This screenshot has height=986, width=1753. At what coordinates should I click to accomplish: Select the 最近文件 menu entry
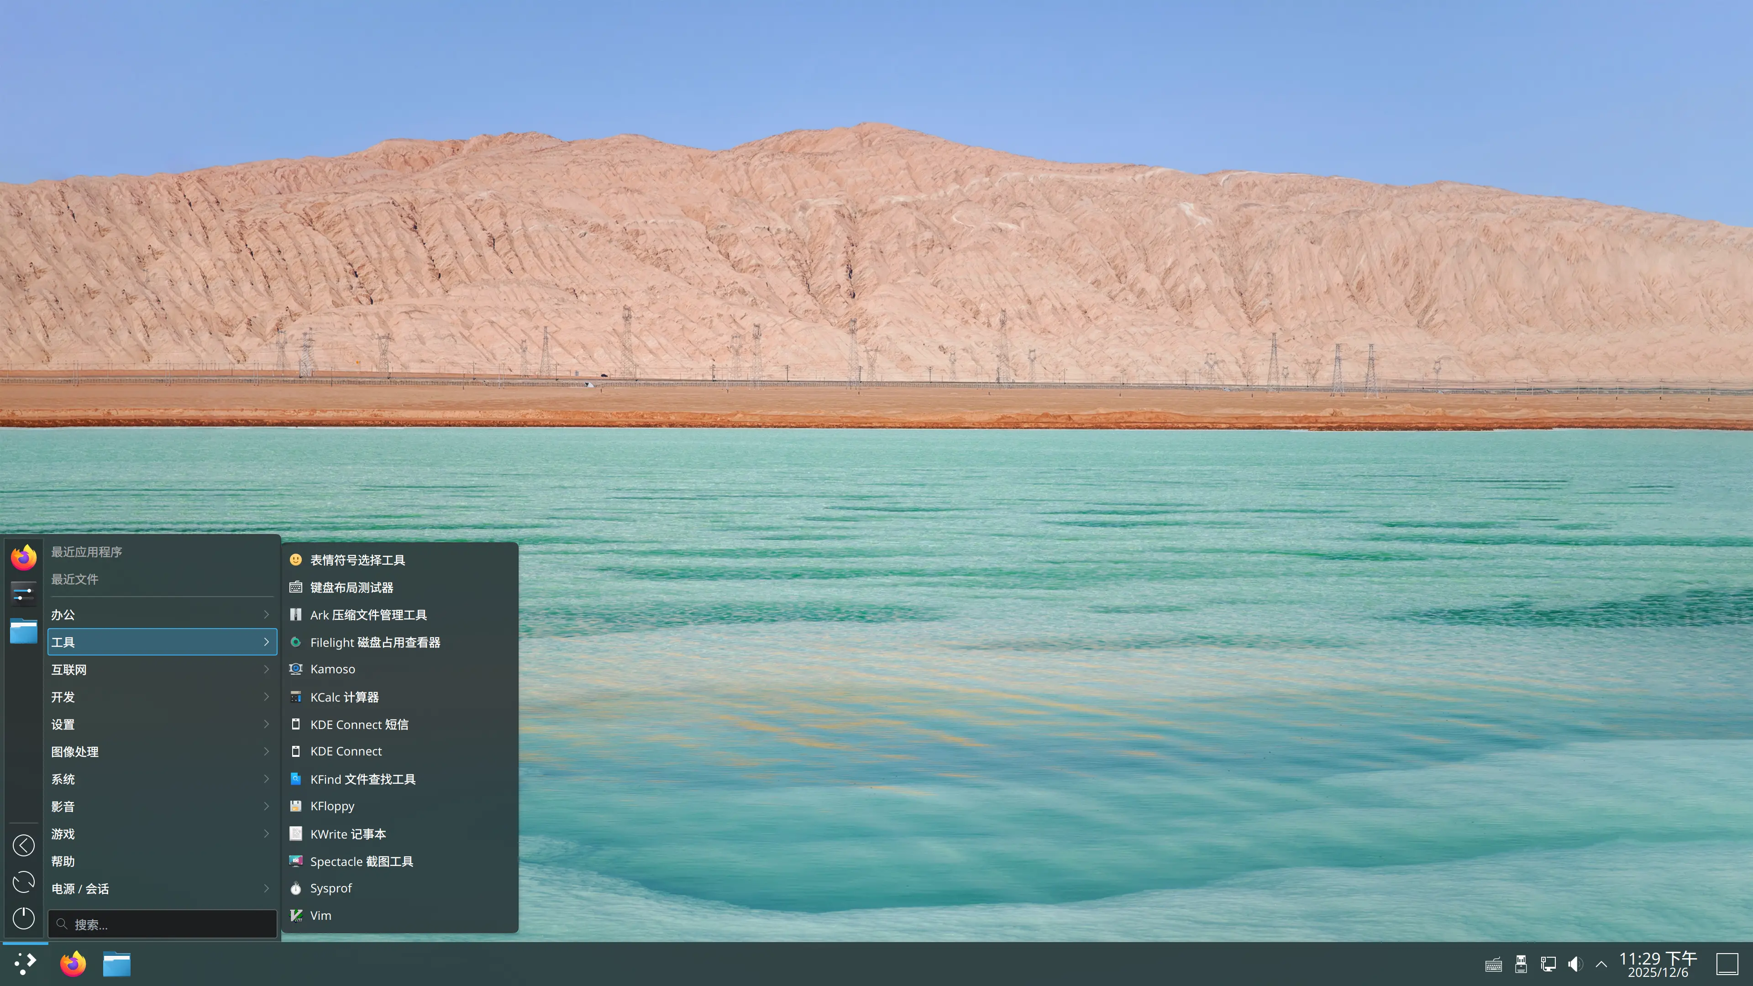75,579
